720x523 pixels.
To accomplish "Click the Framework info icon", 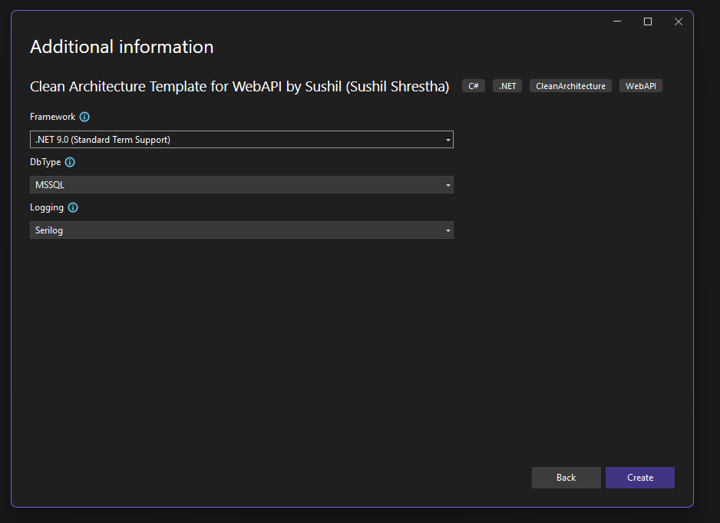I will (x=84, y=117).
